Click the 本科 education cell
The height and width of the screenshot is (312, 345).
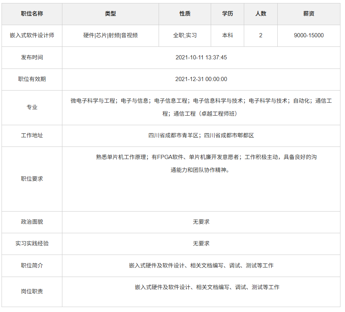[x=227, y=35]
